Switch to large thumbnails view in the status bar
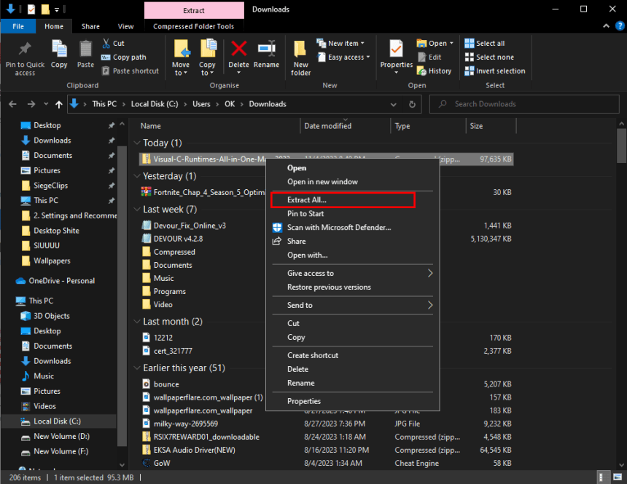This screenshot has height=484, width=627. (x=618, y=477)
